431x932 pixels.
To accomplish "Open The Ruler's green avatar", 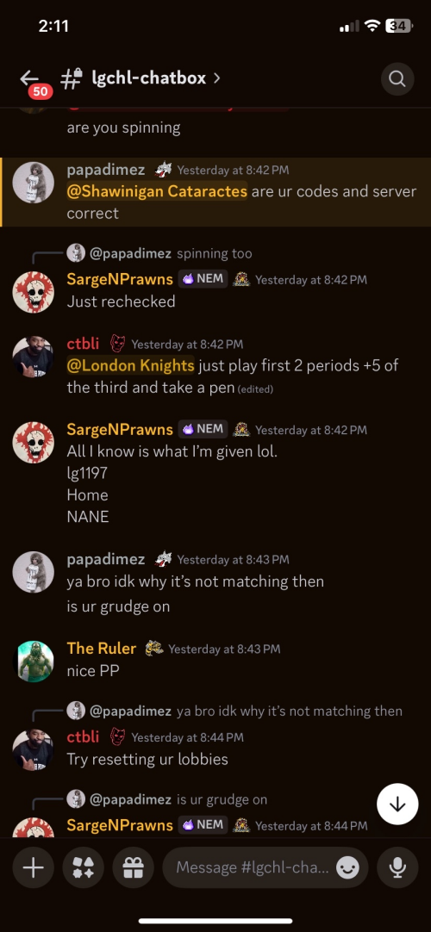I will click(x=34, y=661).
